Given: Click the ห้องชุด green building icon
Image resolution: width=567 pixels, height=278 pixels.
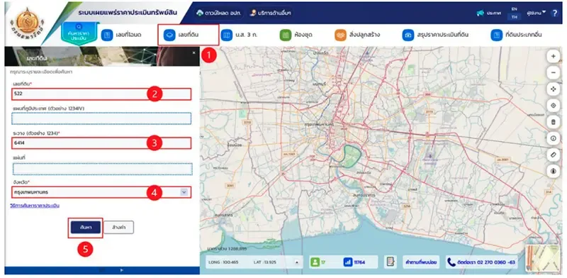Looking at the screenshot, I should [286, 35].
